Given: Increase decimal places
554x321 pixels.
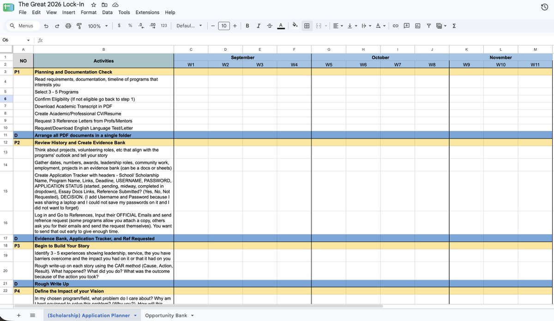Looking at the screenshot, I should point(152,26).
